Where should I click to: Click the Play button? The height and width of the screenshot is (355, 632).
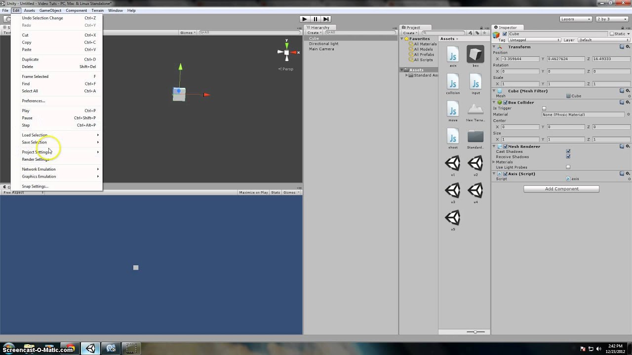tap(305, 19)
